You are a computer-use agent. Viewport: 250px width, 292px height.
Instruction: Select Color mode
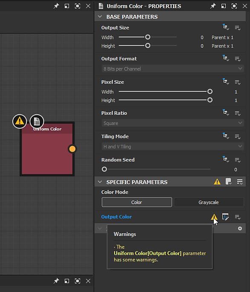coord(137,202)
